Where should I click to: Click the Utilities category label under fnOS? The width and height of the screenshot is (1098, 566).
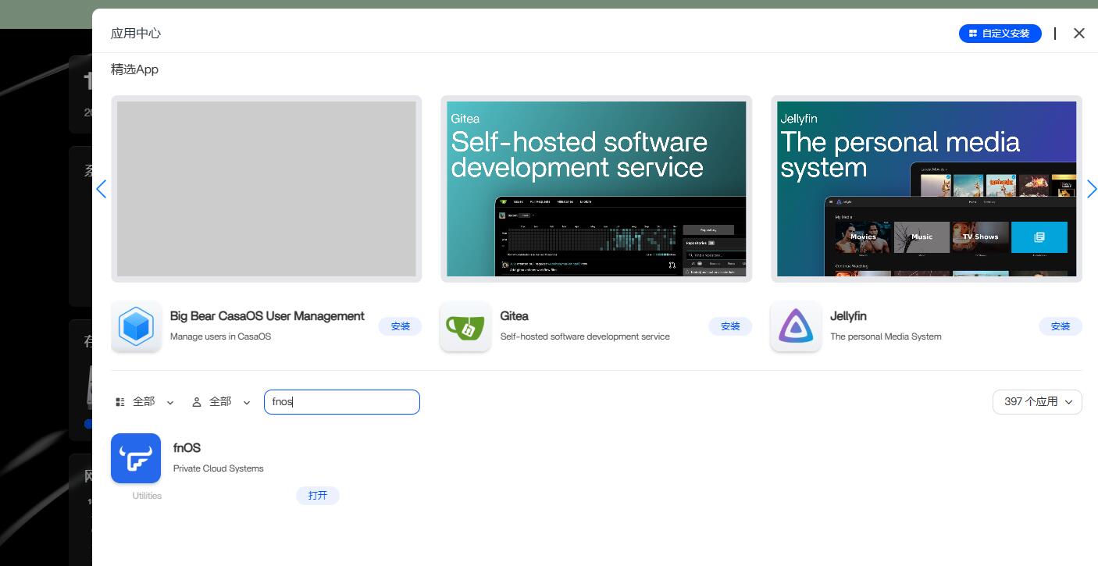[147, 496]
